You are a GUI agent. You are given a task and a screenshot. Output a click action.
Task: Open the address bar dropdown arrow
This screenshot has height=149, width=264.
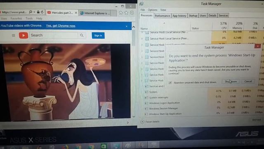[x=34, y=12]
